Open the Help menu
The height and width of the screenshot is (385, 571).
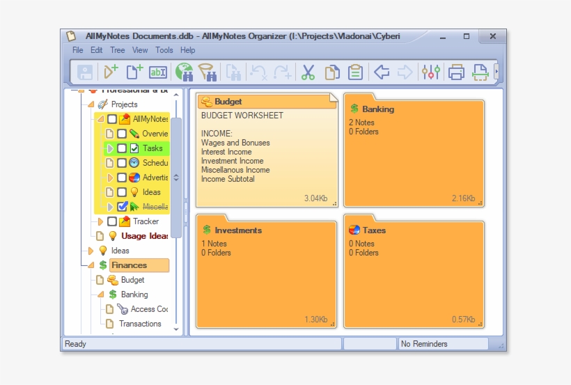click(188, 50)
